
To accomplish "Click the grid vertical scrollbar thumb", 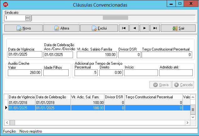I will pyautogui.click(x=193, y=110).
